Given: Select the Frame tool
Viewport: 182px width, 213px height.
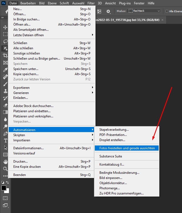Looking at the screenshot, I should click(5, 63).
